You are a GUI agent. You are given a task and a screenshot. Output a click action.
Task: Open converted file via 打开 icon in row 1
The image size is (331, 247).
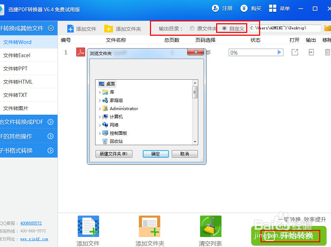pos(295,52)
